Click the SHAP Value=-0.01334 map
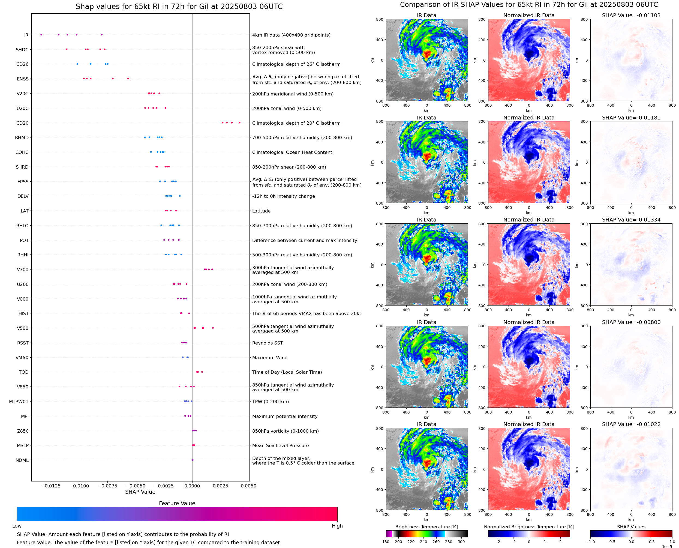This screenshot has width=679, height=548. pos(631,265)
